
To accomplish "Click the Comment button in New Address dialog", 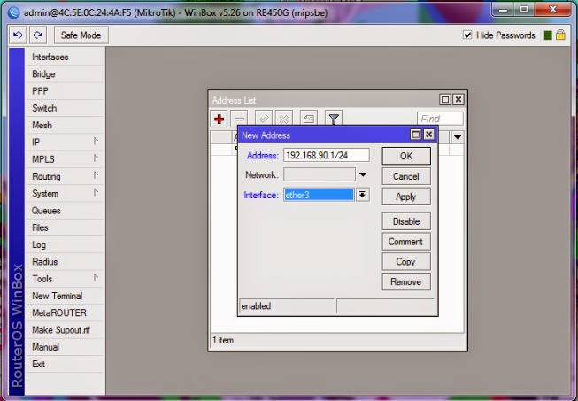I will click(406, 242).
